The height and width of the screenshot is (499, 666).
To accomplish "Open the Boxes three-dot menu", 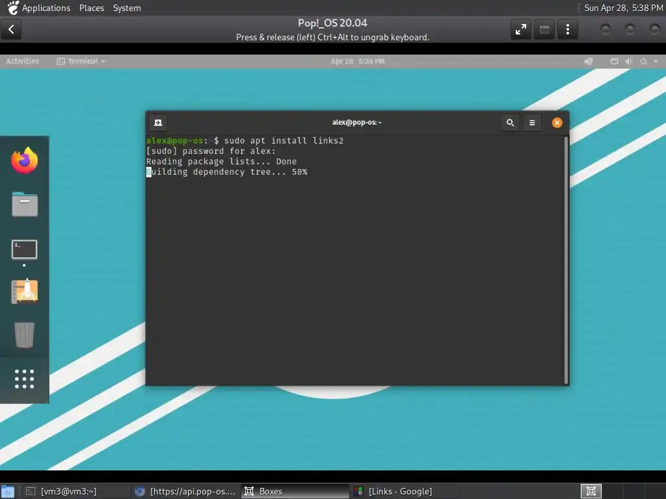I will tap(567, 29).
